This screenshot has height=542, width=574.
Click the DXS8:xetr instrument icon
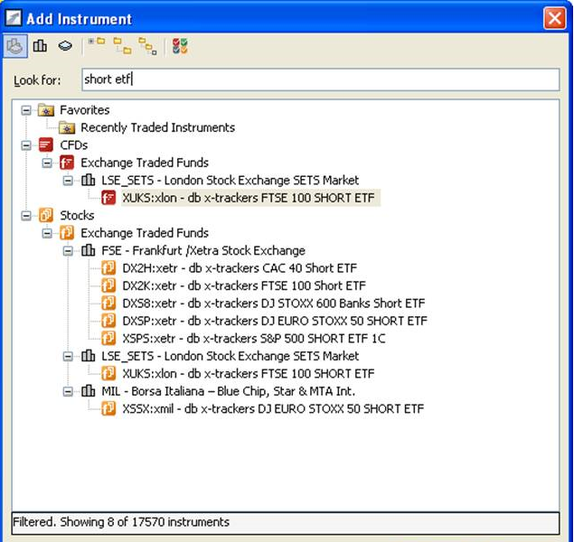tap(108, 303)
